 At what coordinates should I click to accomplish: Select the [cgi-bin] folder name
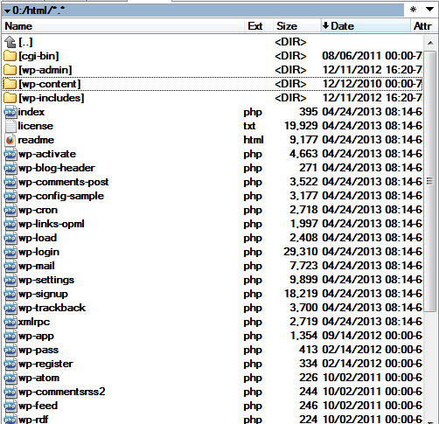[38, 56]
